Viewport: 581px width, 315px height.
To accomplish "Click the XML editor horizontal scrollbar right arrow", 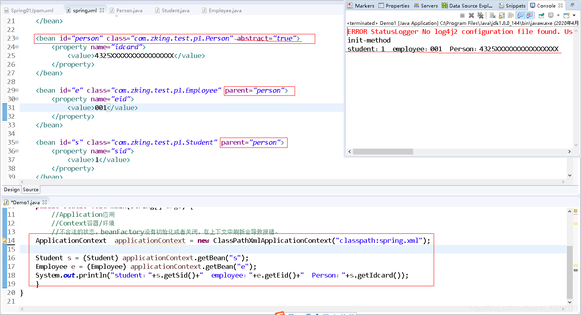I will click(x=564, y=182).
